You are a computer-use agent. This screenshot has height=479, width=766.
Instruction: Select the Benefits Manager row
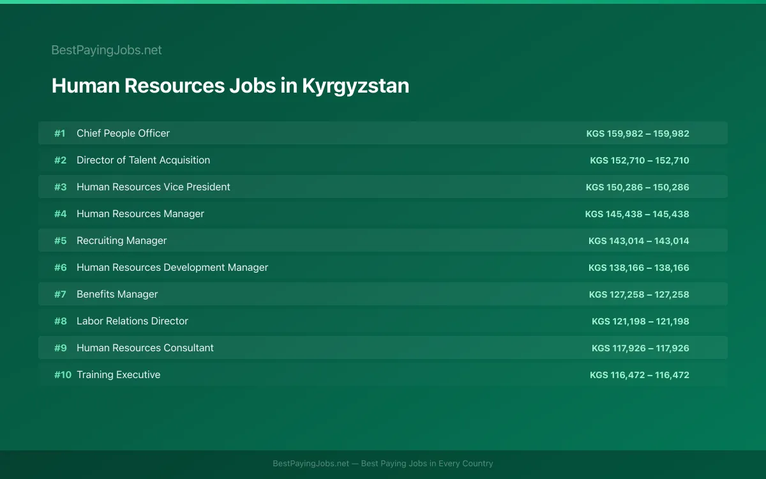[x=383, y=294]
